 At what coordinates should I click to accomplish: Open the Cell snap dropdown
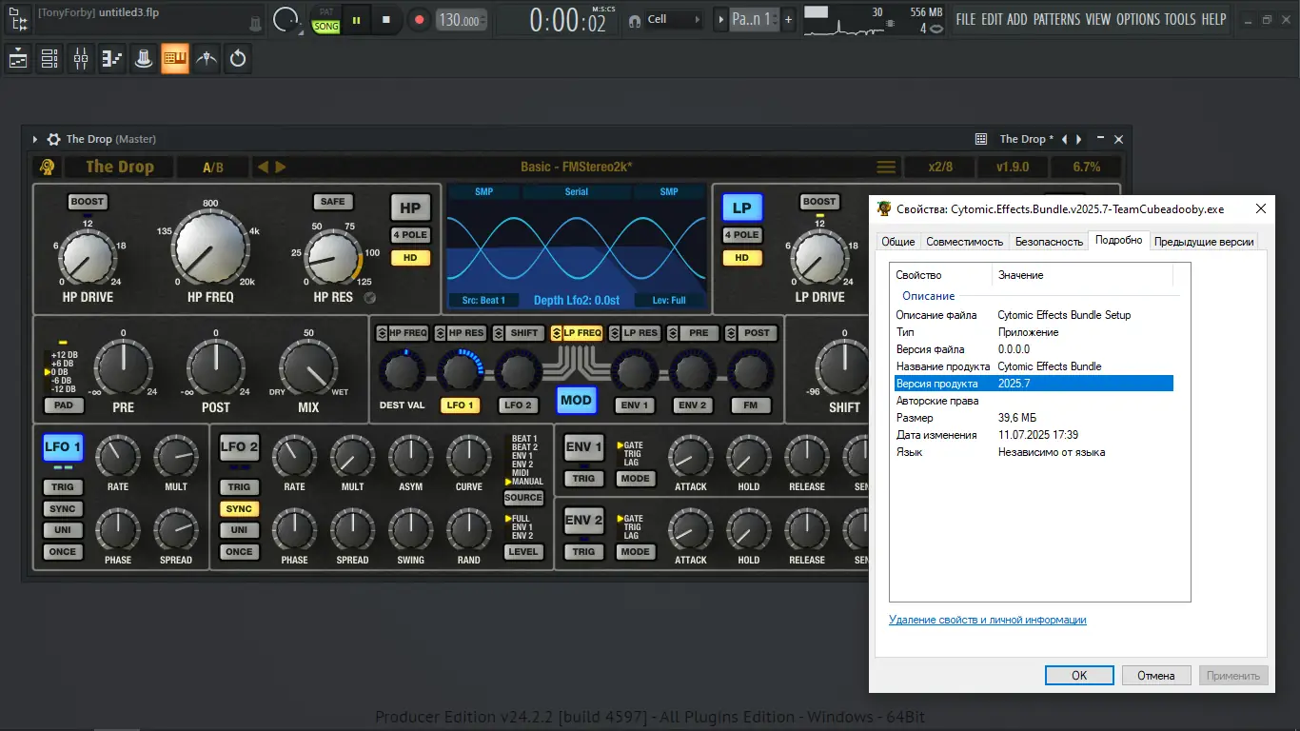(674, 19)
